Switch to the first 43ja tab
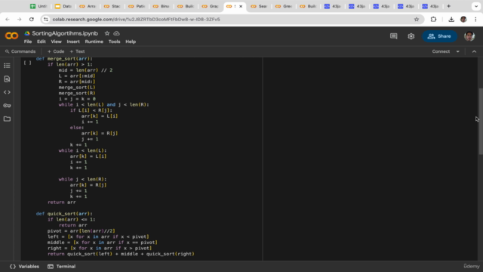 333,6
